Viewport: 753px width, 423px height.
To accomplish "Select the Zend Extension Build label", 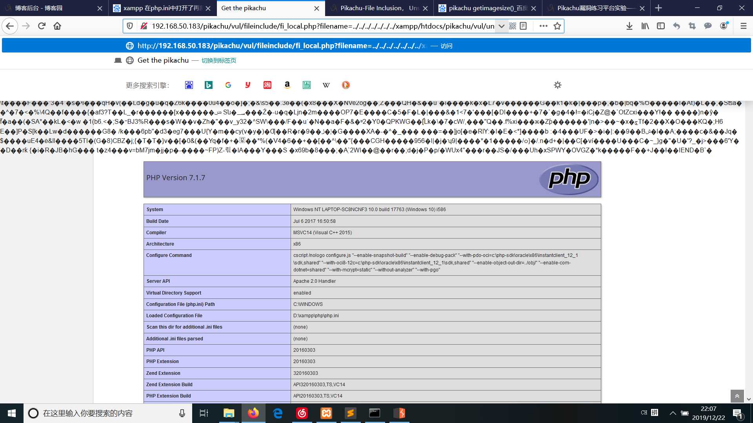I will point(169,385).
